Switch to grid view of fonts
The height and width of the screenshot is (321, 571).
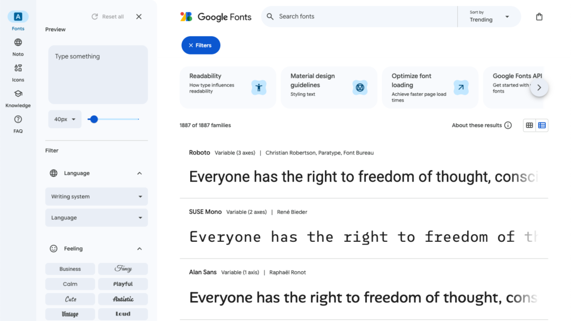529,125
